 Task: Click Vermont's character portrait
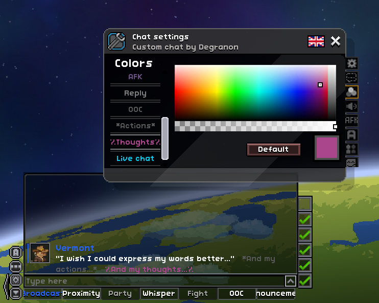tap(40, 253)
